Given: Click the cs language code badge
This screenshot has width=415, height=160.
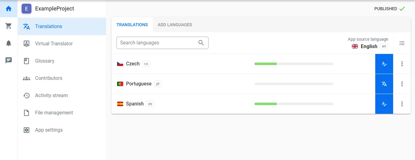Looking at the screenshot, I should [146, 64].
